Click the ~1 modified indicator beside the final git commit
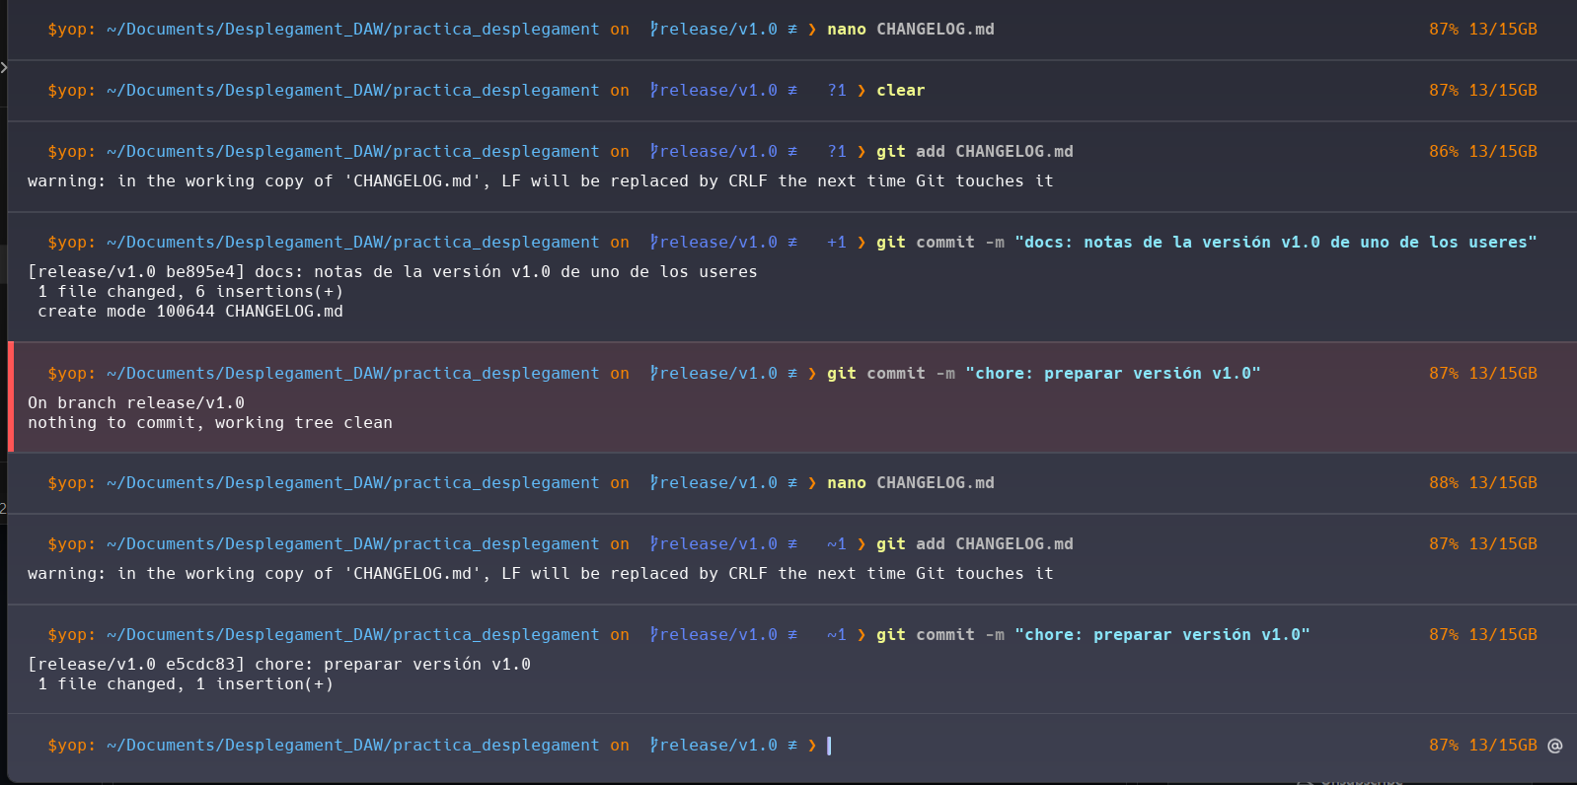The width and height of the screenshot is (1577, 785). [837, 635]
